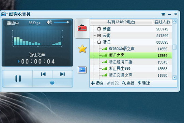The height and width of the screenshot is (123, 184).
Task: Click the spectrum equalizer display
Action: 37,38
